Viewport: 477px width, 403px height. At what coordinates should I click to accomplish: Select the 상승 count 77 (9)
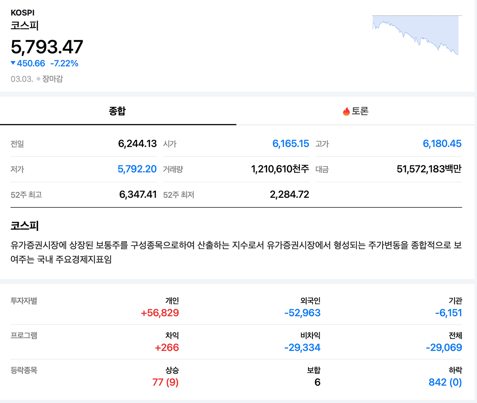[165, 382]
